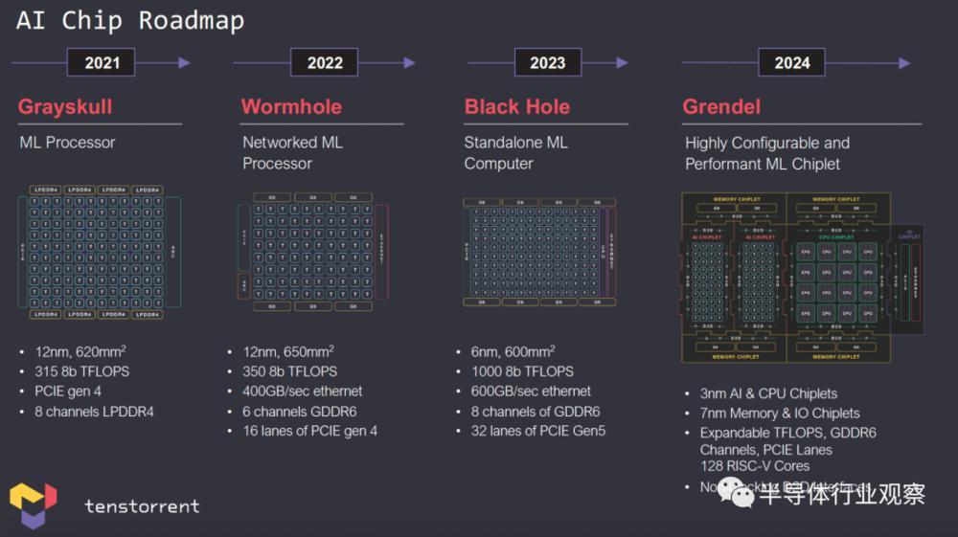Image resolution: width=958 pixels, height=537 pixels.
Task: Click the 'ML Processor' subtitle under Grayskull
Action: click(x=67, y=143)
